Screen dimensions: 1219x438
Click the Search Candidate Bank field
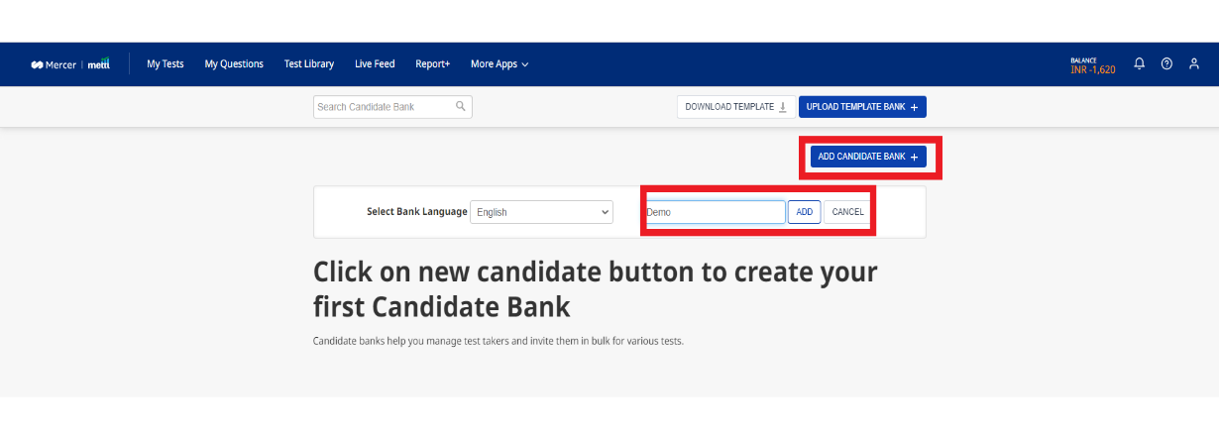pos(392,106)
